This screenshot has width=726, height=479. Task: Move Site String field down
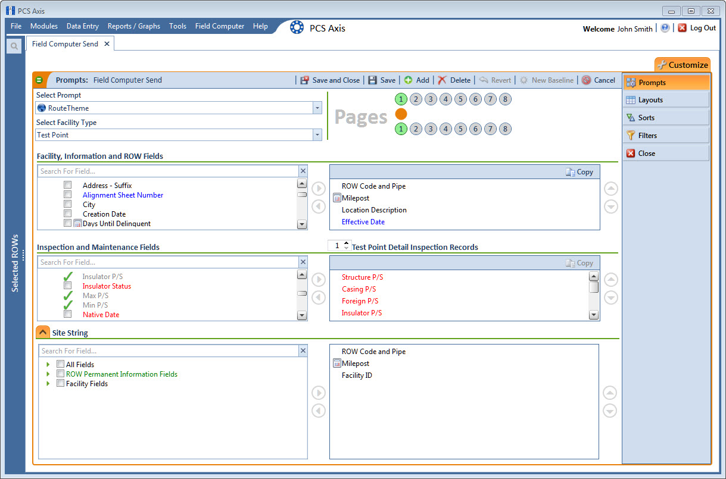[x=609, y=411]
